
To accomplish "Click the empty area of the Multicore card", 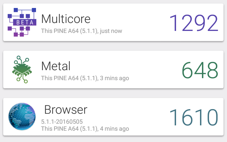I will [x=145, y=22].
